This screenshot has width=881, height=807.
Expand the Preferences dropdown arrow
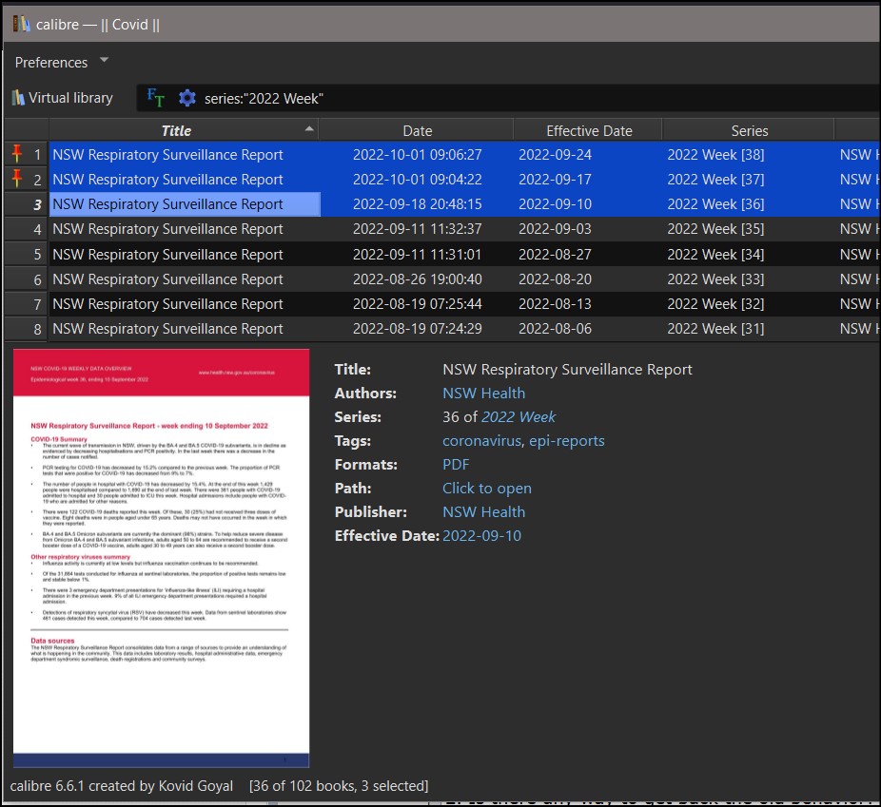point(105,61)
